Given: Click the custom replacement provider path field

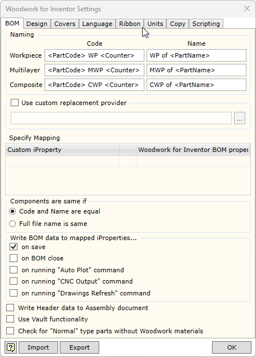Looking at the screenshot, I should (x=121, y=118).
